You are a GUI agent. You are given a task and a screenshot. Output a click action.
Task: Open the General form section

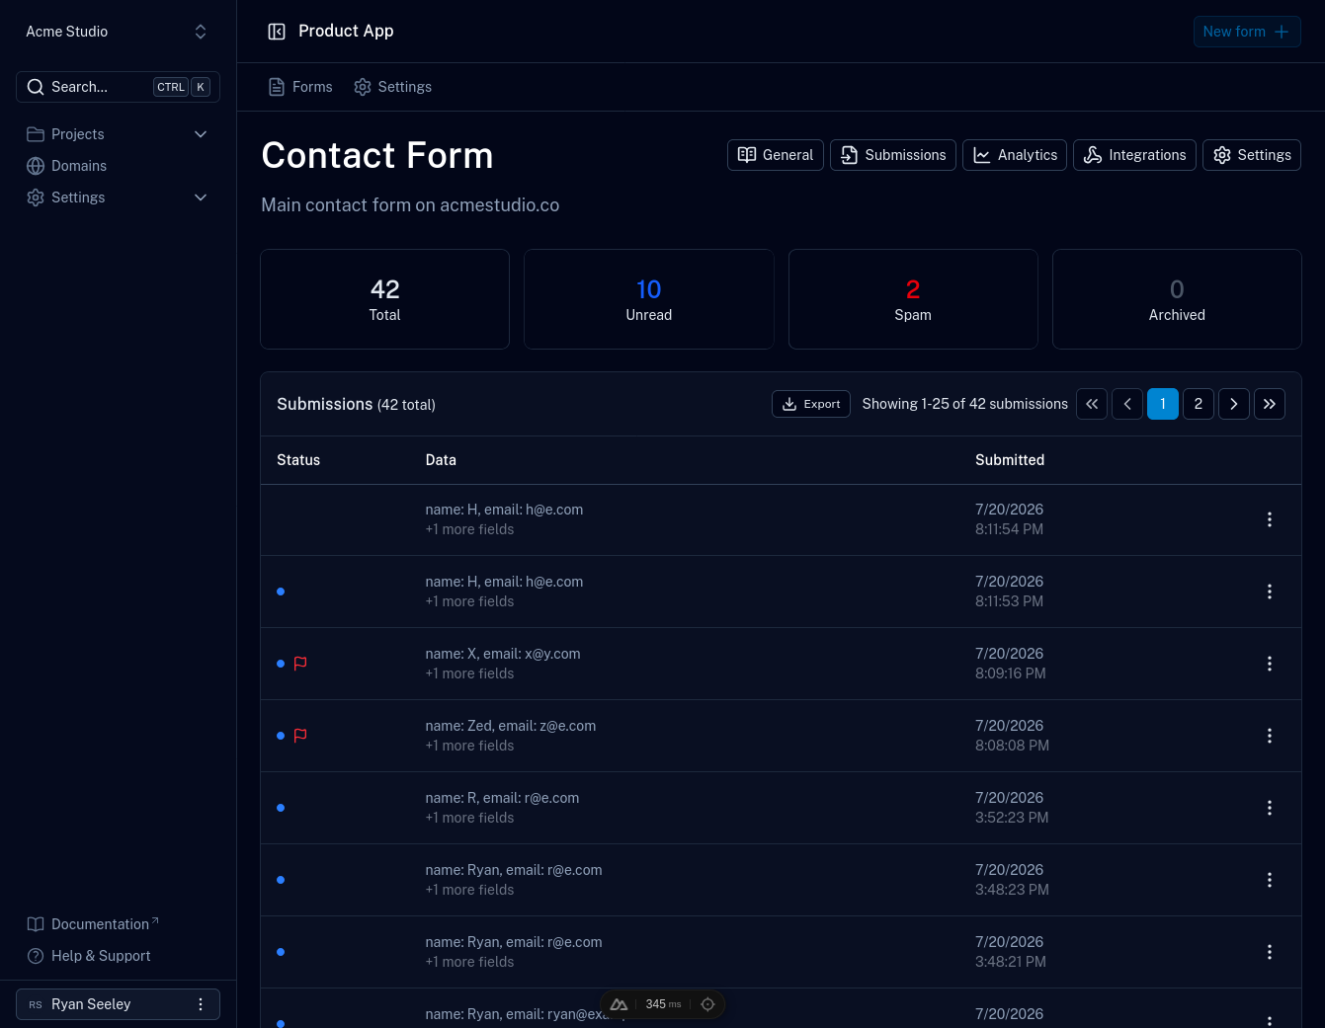776,155
